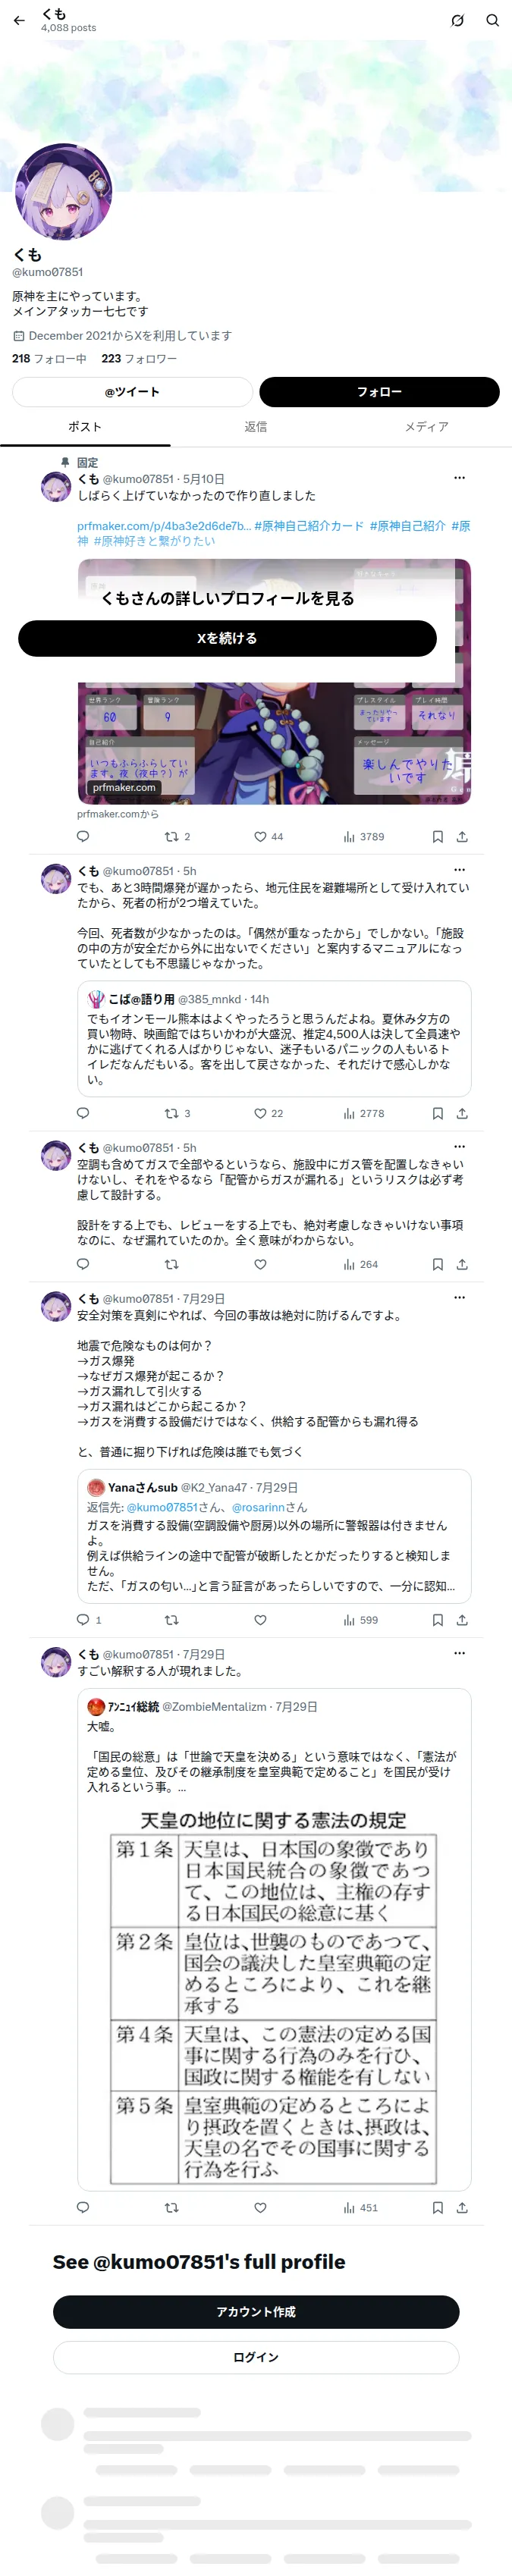Open three-dot menu on the すごい解釈 post

459,1654
